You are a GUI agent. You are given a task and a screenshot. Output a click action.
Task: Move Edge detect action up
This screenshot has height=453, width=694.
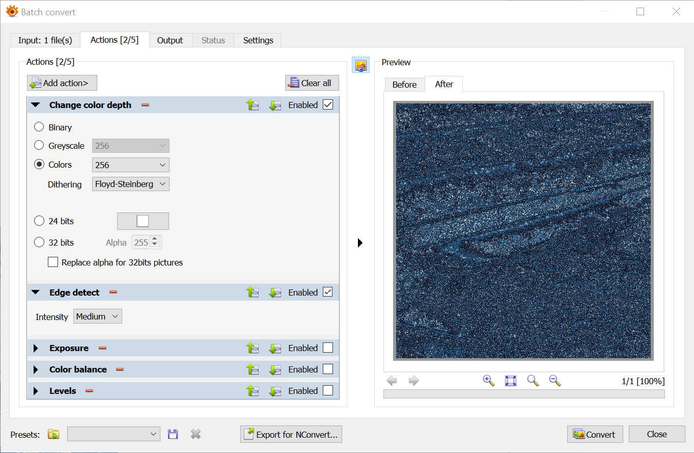tap(253, 292)
